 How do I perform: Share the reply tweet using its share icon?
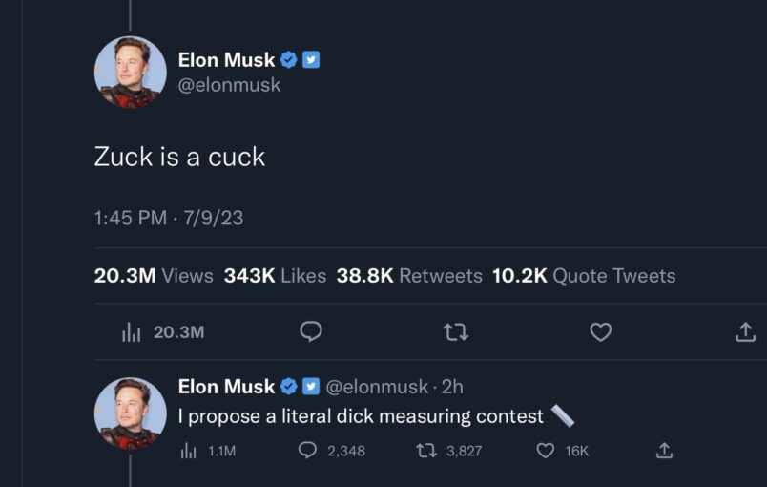click(x=665, y=450)
